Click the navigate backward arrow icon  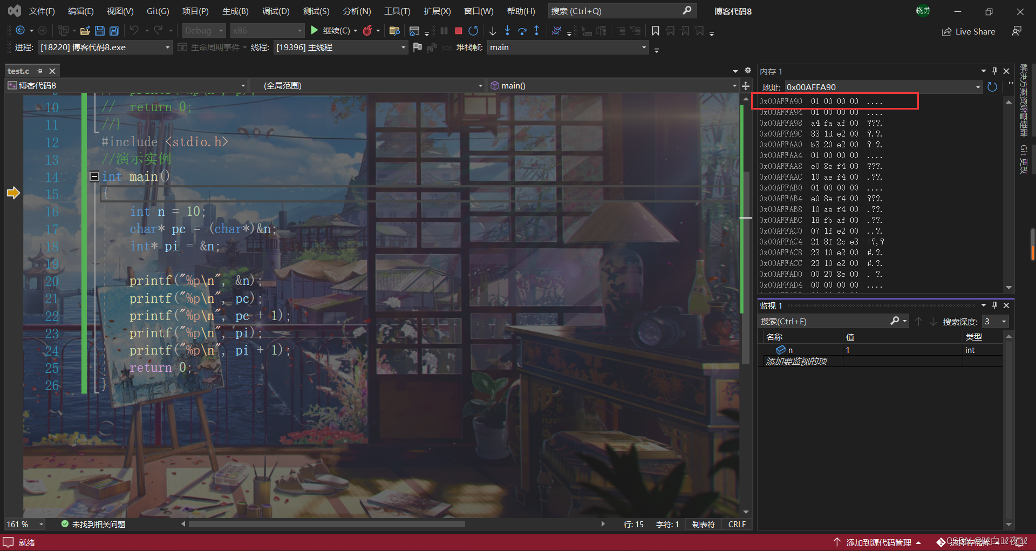coord(21,31)
